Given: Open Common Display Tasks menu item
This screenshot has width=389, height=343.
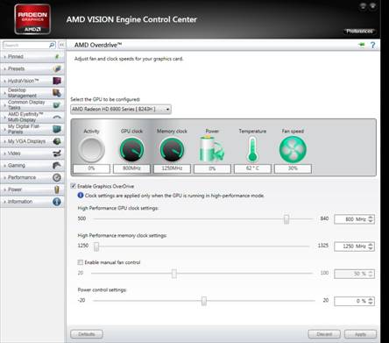Looking at the screenshot, I should pos(32,105).
